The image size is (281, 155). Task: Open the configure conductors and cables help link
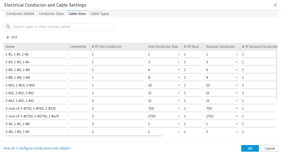[37, 148]
